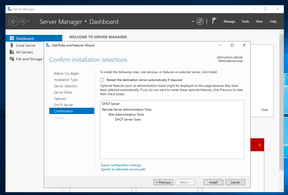Click the Back navigation arrow icon
This screenshot has height=195, width=288.
[x=13, y=21]
